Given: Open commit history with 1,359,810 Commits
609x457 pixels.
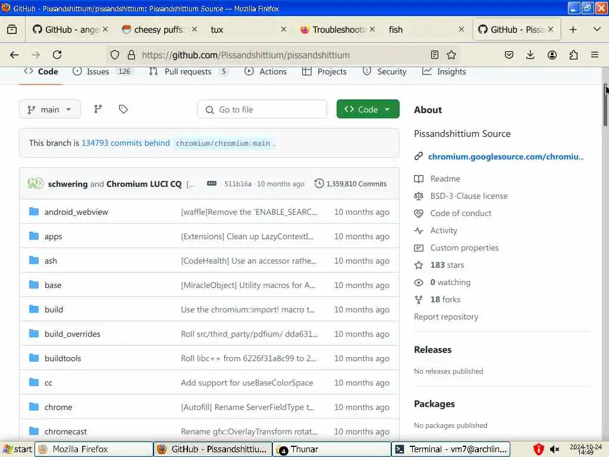Looking at the screenshot, I should coord(351,183).
